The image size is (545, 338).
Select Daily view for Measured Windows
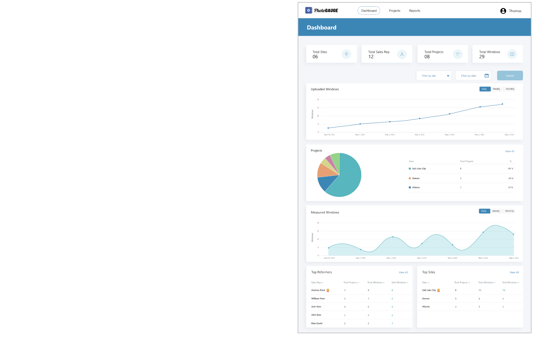click(x=484, y=211)
